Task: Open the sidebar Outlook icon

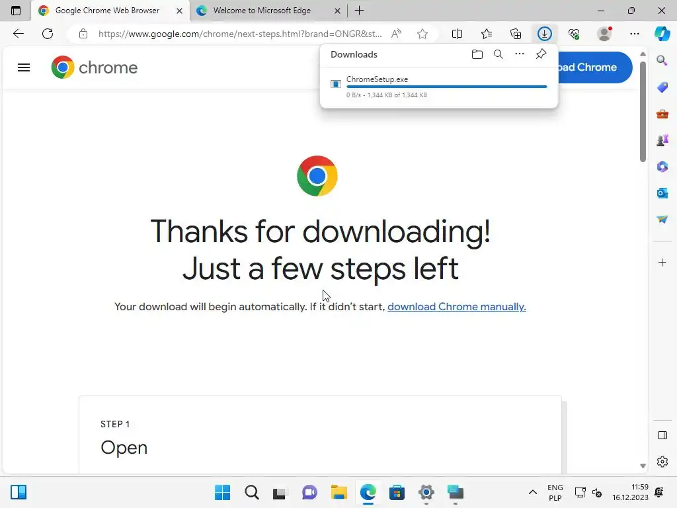Action: (662, 193)
